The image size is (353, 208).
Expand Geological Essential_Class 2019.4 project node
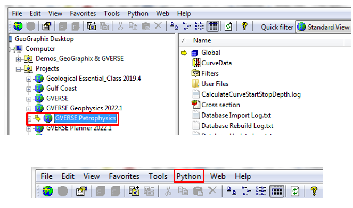(x=29, y=79)
